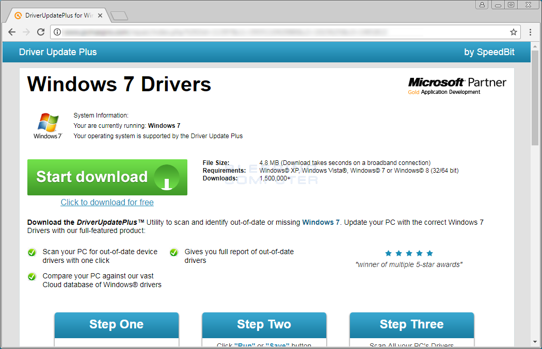The image size is (542, 349).
Task: Click the Windows 7 Drivers heading
Action: tap(119, 84)
